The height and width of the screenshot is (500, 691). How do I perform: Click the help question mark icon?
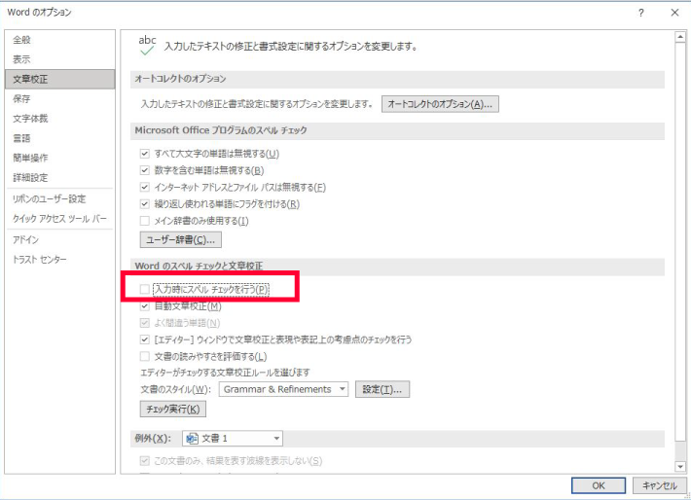point(640,13)
